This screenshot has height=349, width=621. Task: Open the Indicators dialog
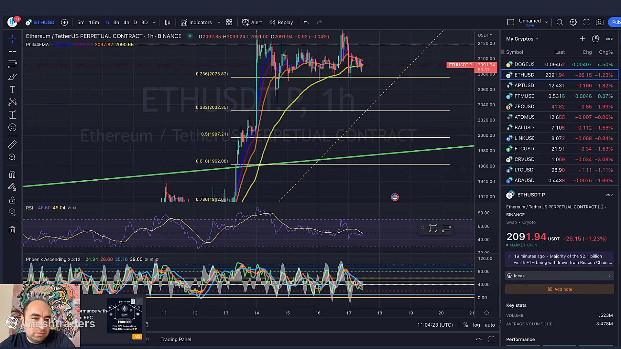coord(196,22)
